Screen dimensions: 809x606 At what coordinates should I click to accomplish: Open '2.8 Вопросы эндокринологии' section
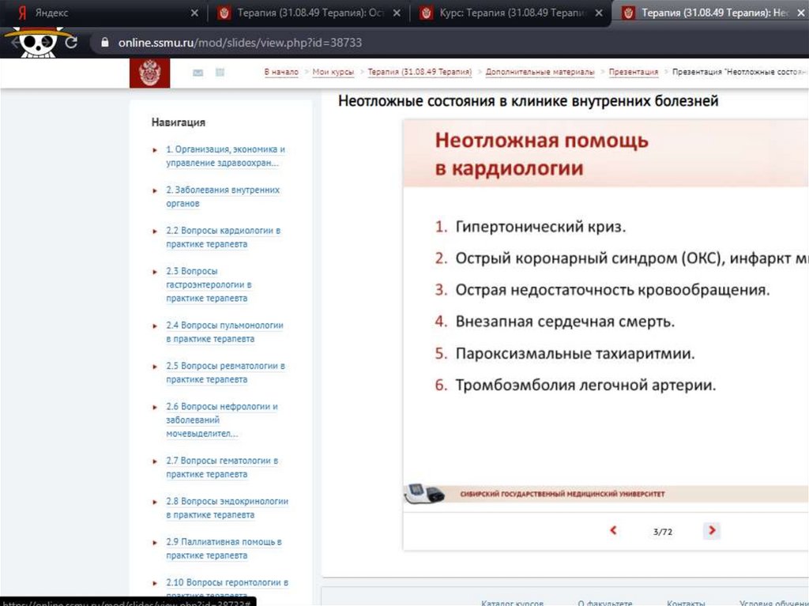pos(227,508)
